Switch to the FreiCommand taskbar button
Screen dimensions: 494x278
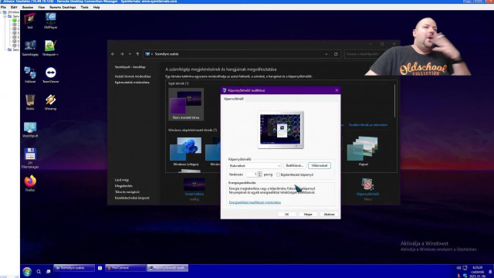pos(125,268)
